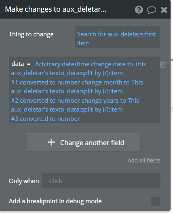Viewport: 173px width, 213px height.
Task: Click the Only when Click condition field
Action: tap(101, 181)
